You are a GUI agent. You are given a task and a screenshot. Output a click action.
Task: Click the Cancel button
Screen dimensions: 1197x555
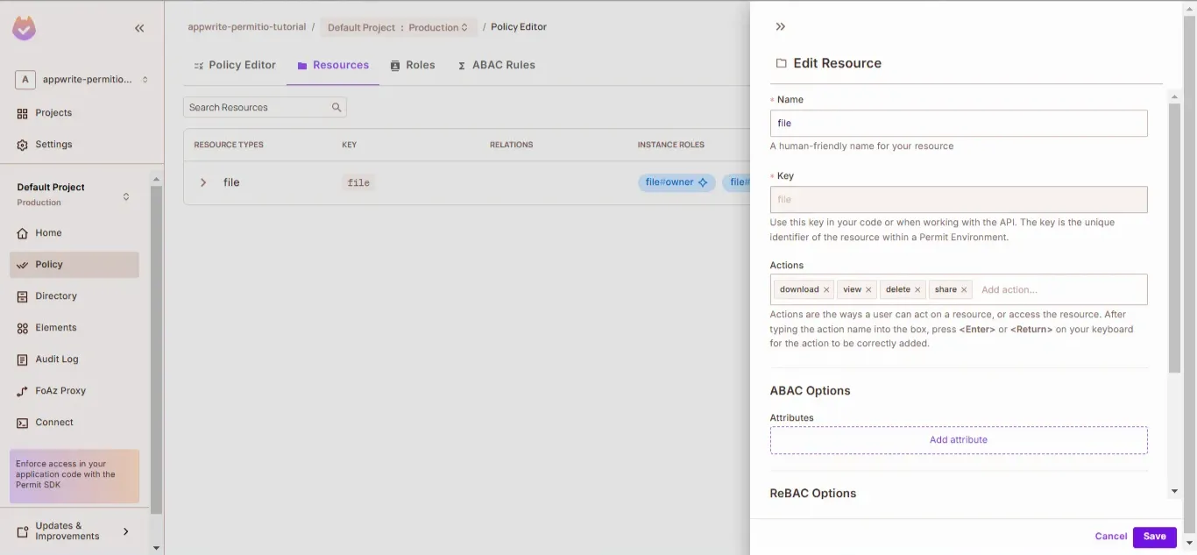point(1110,537)
